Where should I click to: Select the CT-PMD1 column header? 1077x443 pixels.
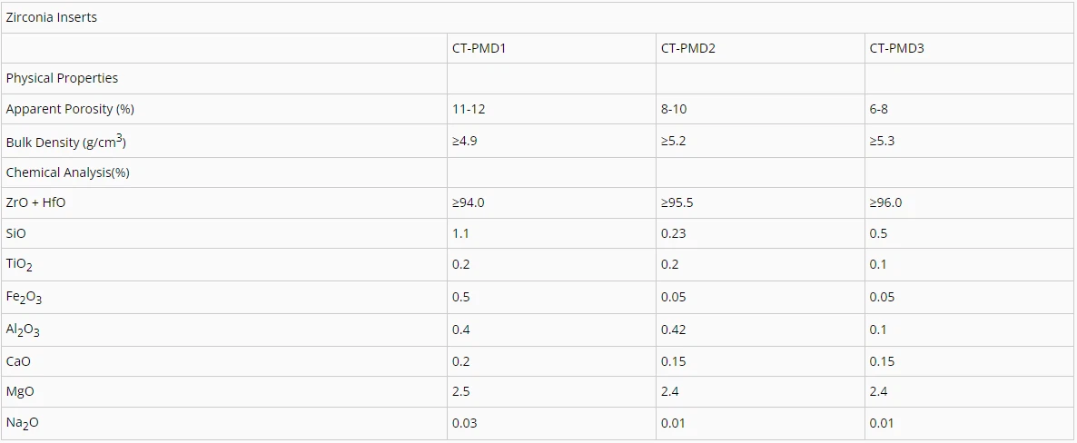point(479,48)
